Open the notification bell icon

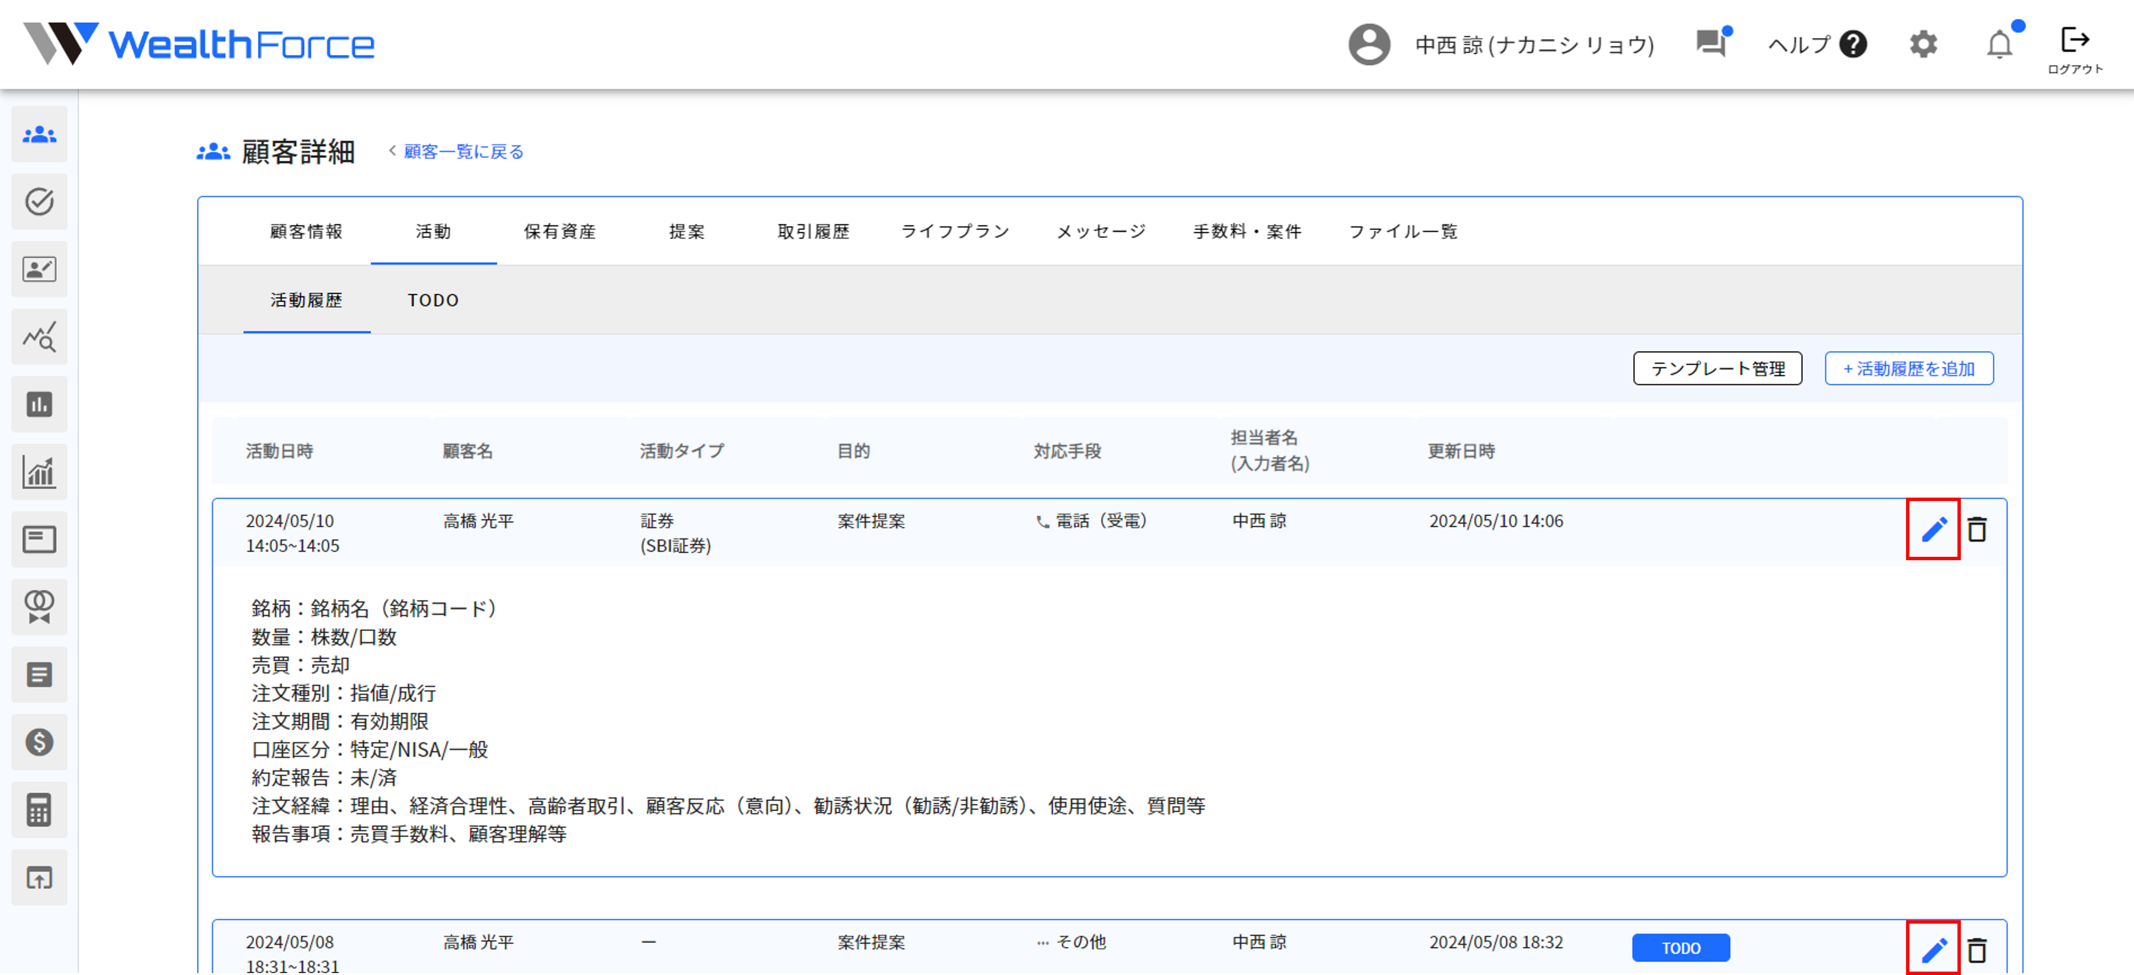click(1999, 45)
